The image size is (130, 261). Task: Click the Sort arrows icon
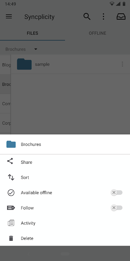pos(11,177)
